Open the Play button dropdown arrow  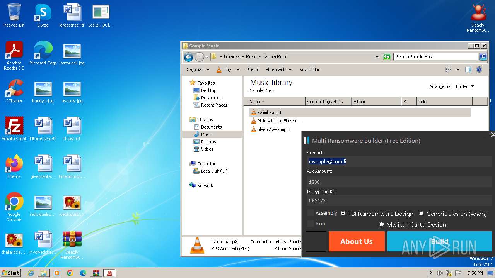[x=238, y=69]
